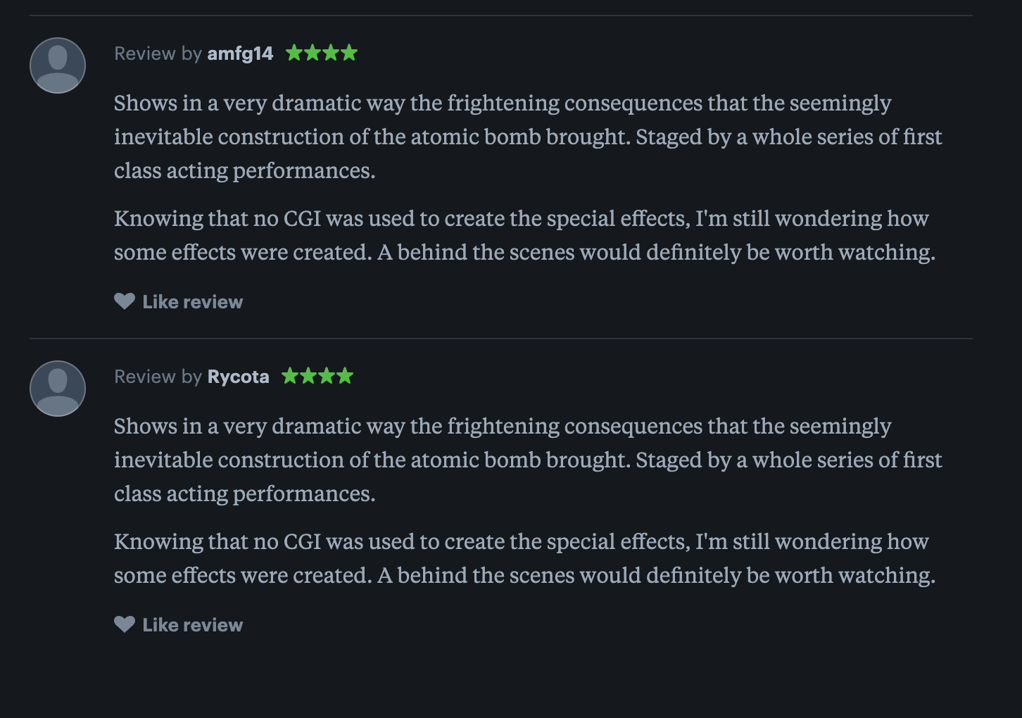Click the third star of amfg14's rating
The width and height of the screenshot is (1022, 718).
[330, 52]
